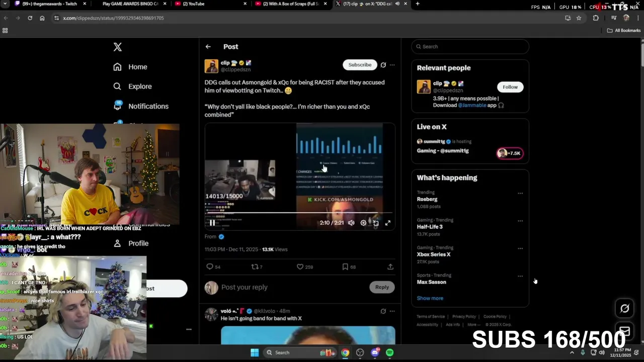Switch to thegameawards Twitch tab
644x362 pixels.
[50, 4]
